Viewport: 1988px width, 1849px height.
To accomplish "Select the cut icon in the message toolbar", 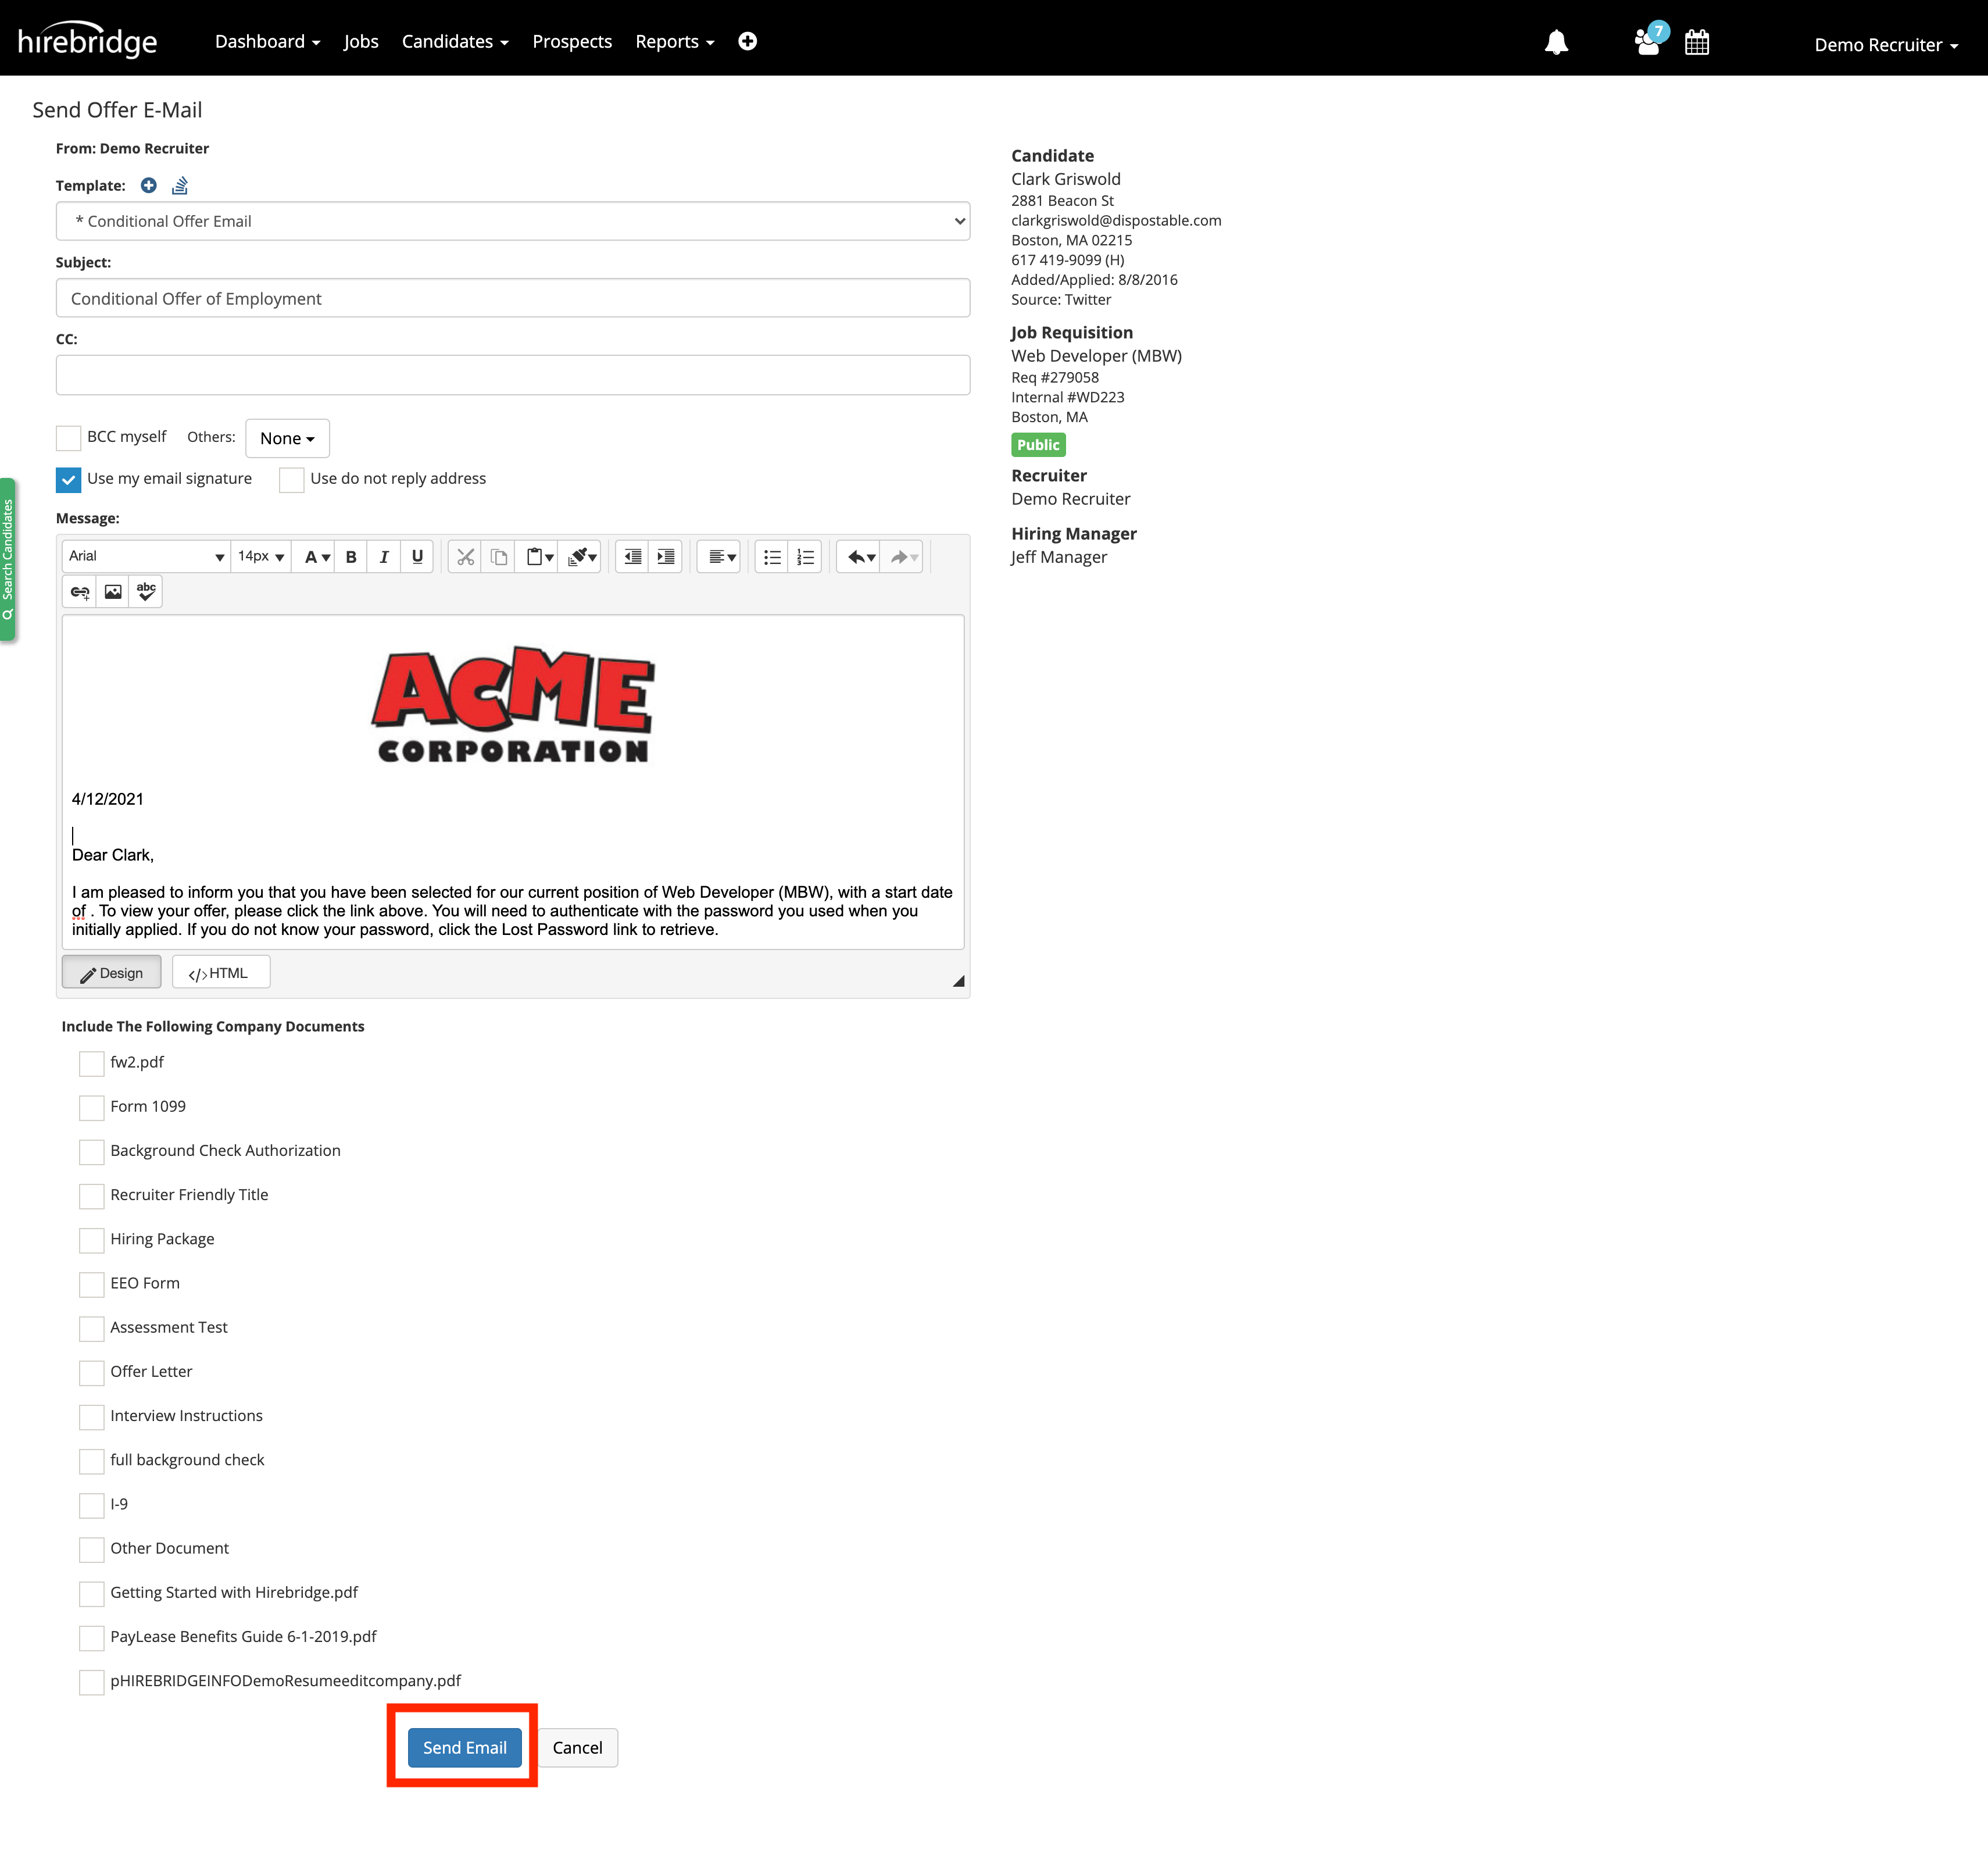I will [465, 556].
